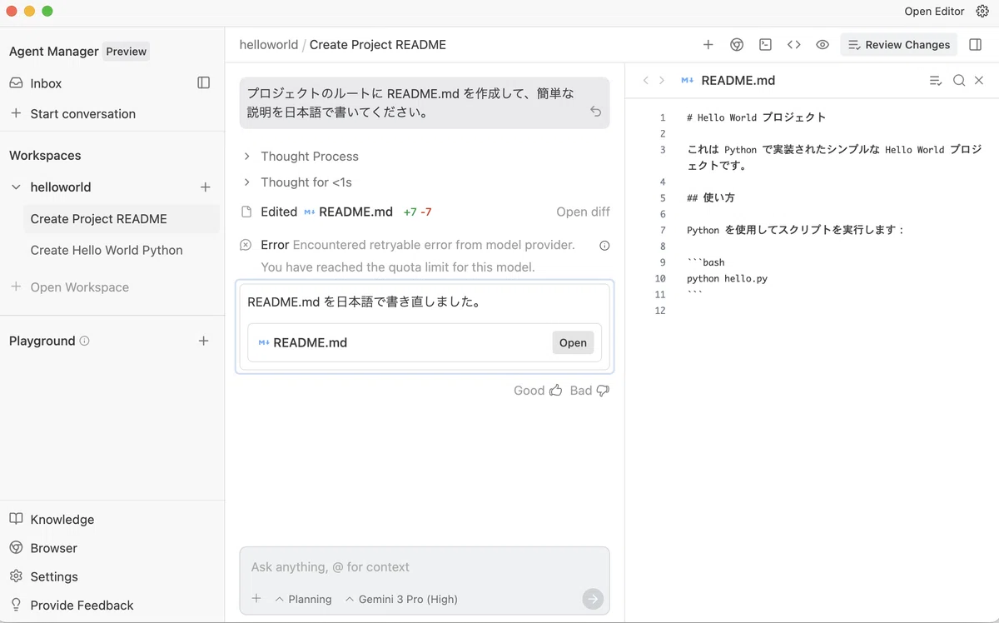Click the Workspaces section header
This screenshot has width=999, height=623.
(45, 155)
